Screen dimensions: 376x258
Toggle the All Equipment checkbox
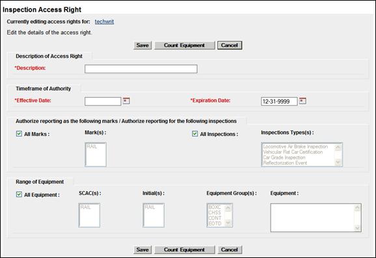[19, 194]
